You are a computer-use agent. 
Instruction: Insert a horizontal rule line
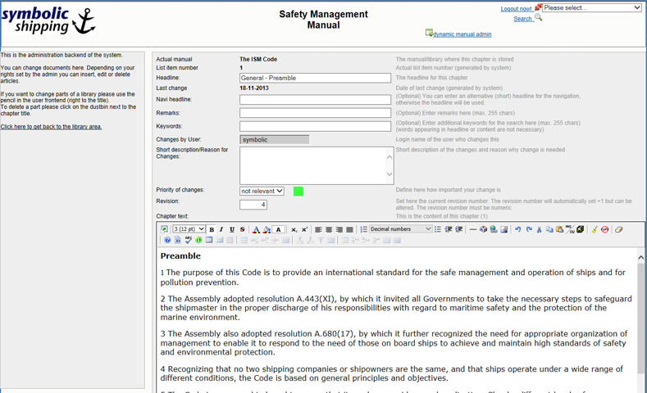473,229
